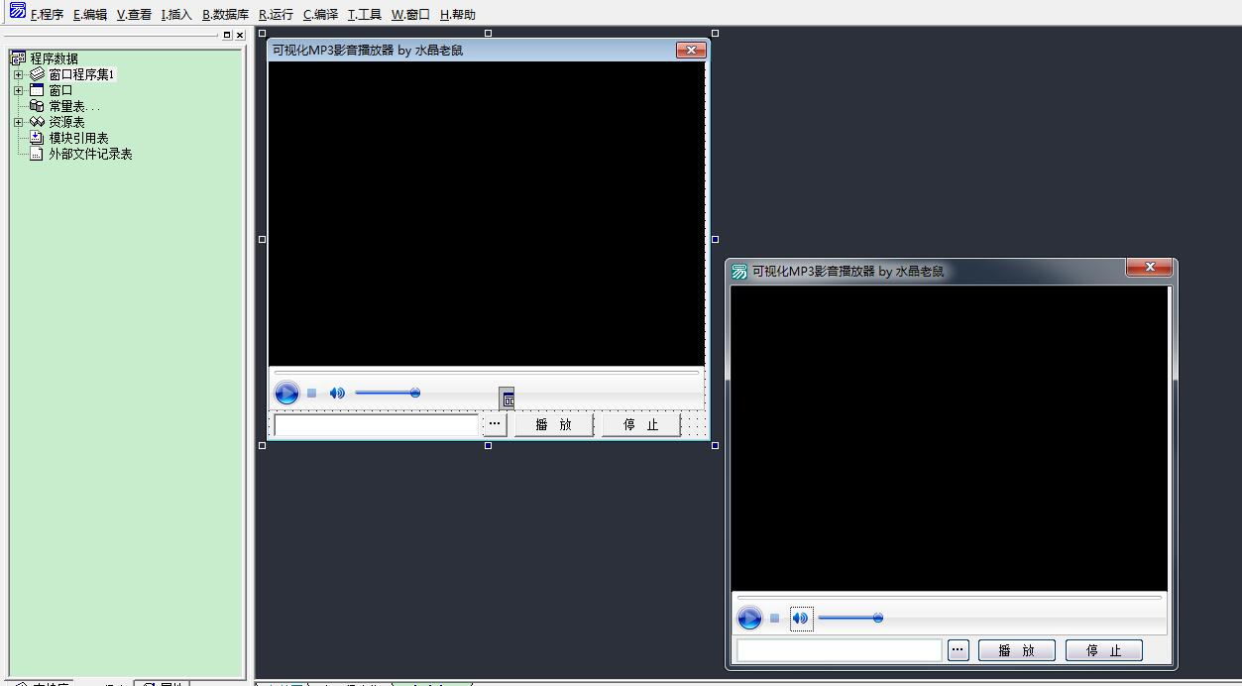
Task: Open the T.工具 menu
Action: pyautogui.click(x=364, y=15)
